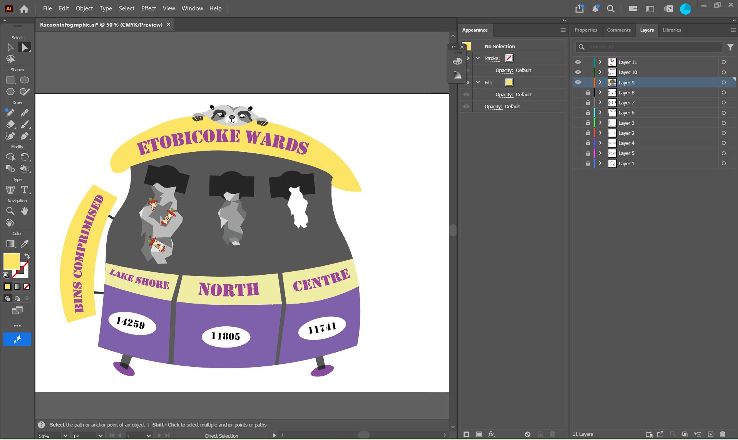Expand Layer 5 contents
Image resolution: width=738 pixels, height=440 pixels.
pos(600,153)
